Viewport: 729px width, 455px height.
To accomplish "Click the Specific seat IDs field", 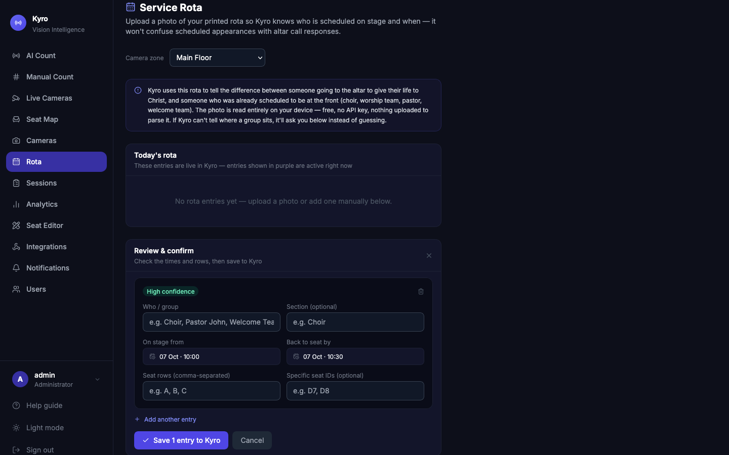I will (x=355, y=391).
